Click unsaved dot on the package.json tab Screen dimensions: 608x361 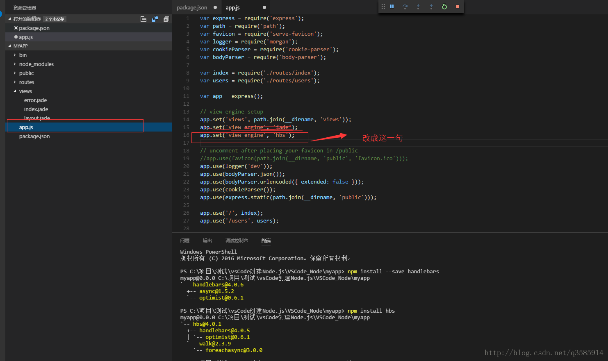[x=215, y=7]
